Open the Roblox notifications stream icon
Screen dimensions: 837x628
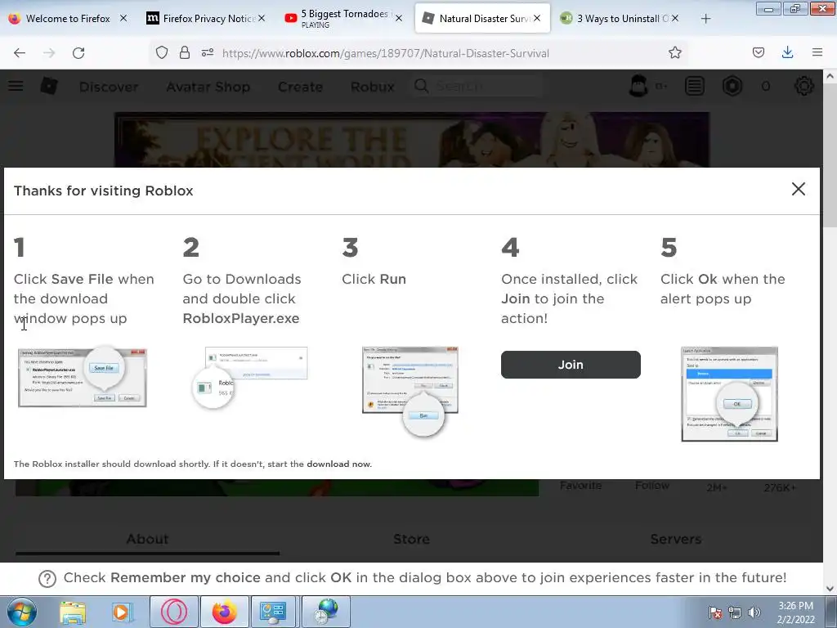point(695,86)
